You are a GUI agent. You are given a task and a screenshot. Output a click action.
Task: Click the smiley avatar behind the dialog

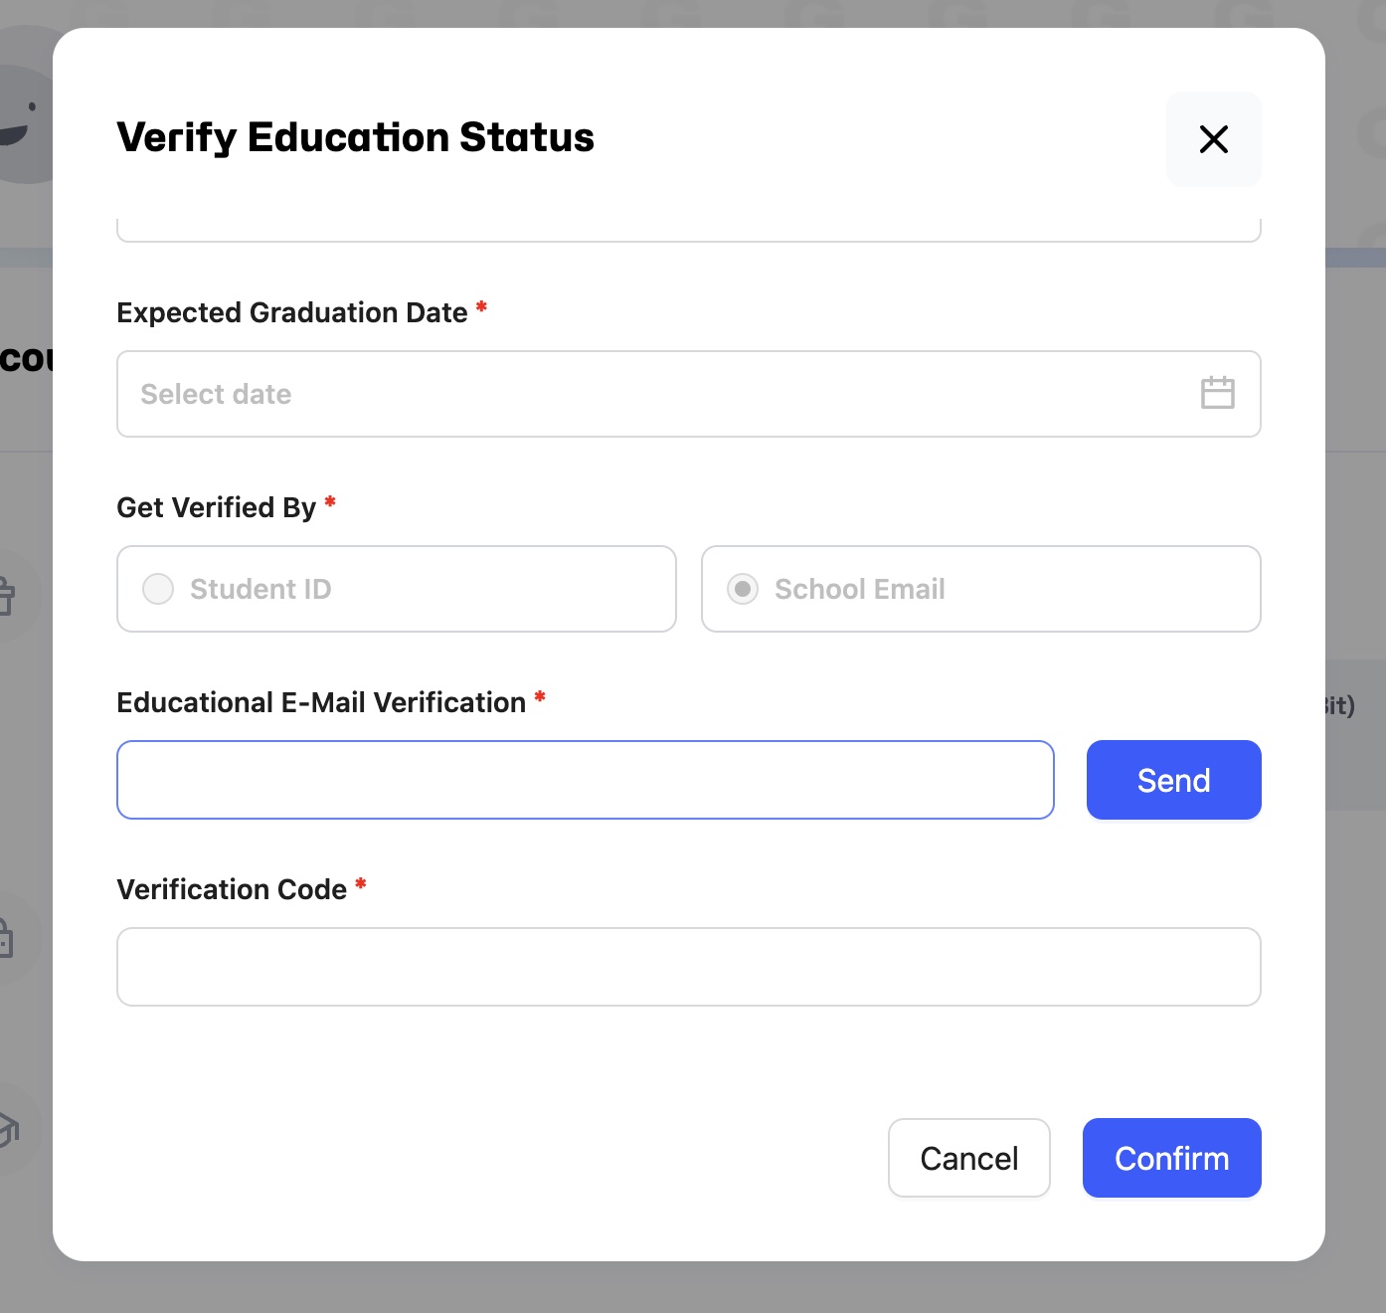22,109
